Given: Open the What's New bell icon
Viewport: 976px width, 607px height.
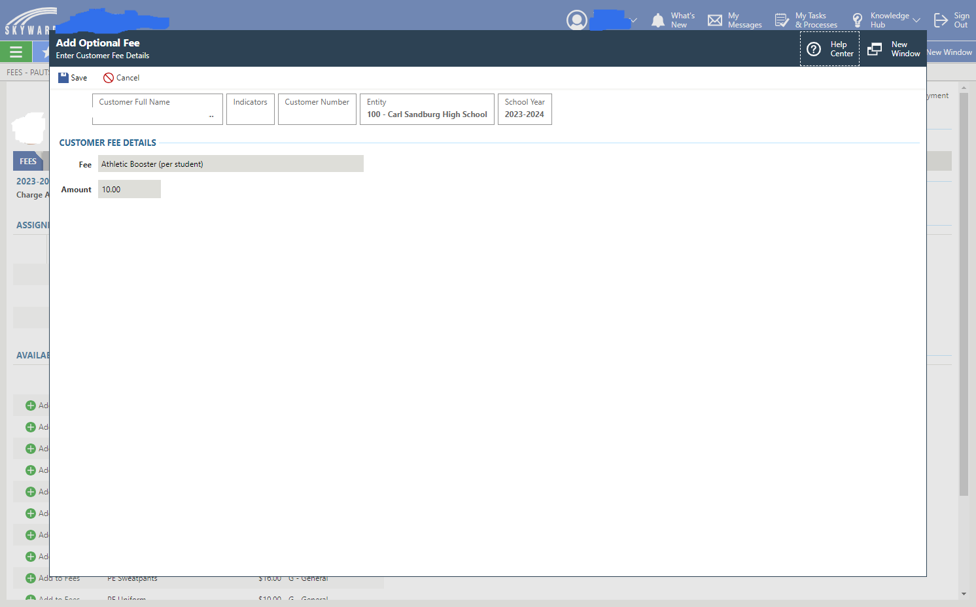Looking at the screenshot, I should pyautogui.click(x=658, y=20).
